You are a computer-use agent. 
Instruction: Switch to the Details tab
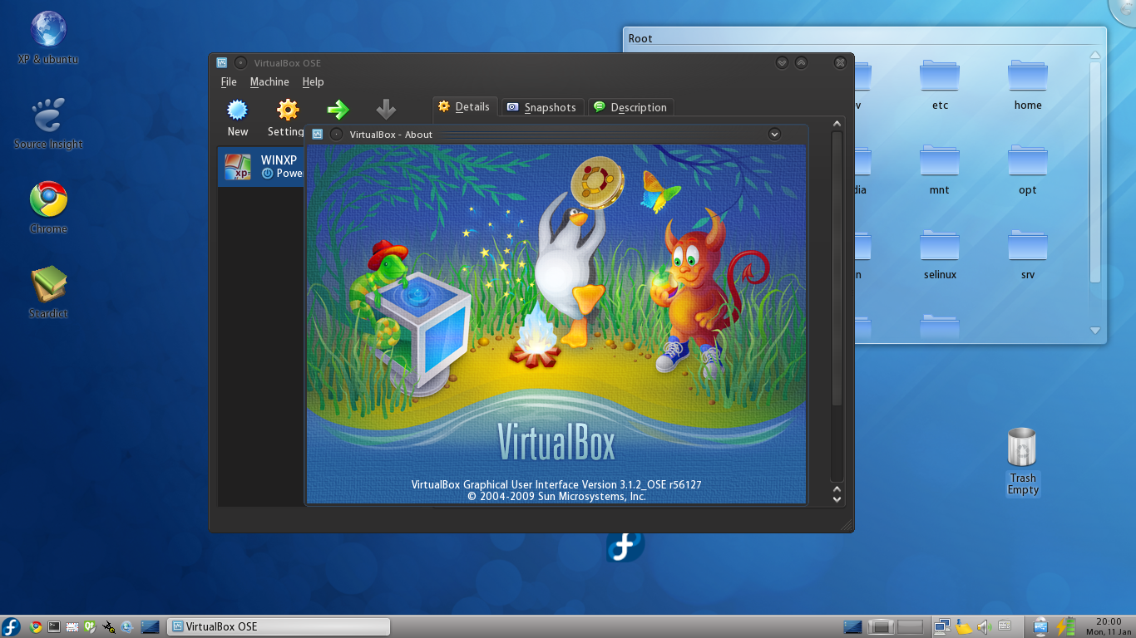click(x=464, y=107)
